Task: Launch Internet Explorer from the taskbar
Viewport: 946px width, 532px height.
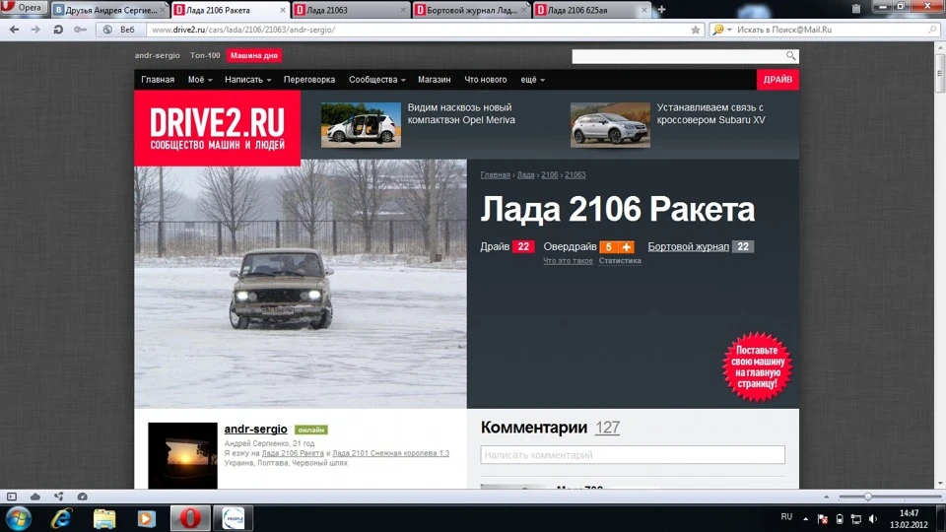Action: [x=61, y=518]
